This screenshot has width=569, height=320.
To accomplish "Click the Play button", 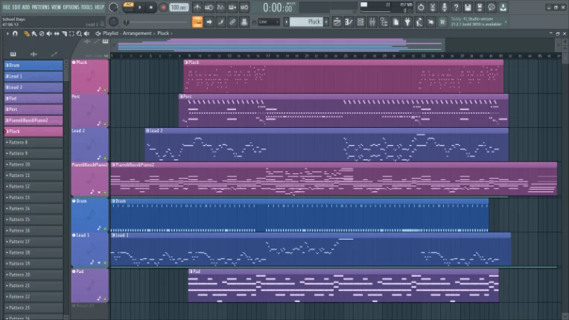I will (x=140, y=7).
